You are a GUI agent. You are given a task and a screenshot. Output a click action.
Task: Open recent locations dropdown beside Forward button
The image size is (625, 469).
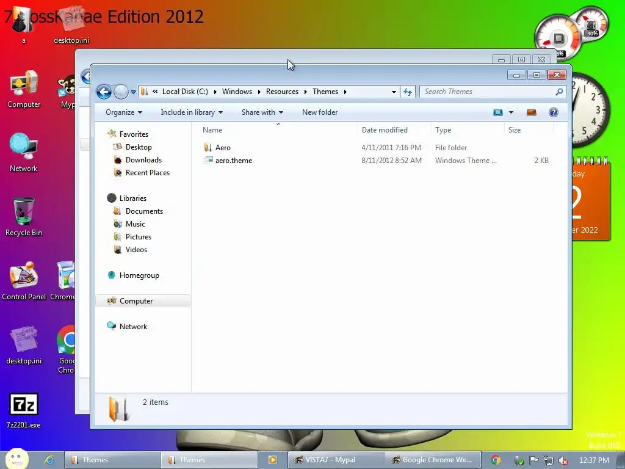point(133,92)
